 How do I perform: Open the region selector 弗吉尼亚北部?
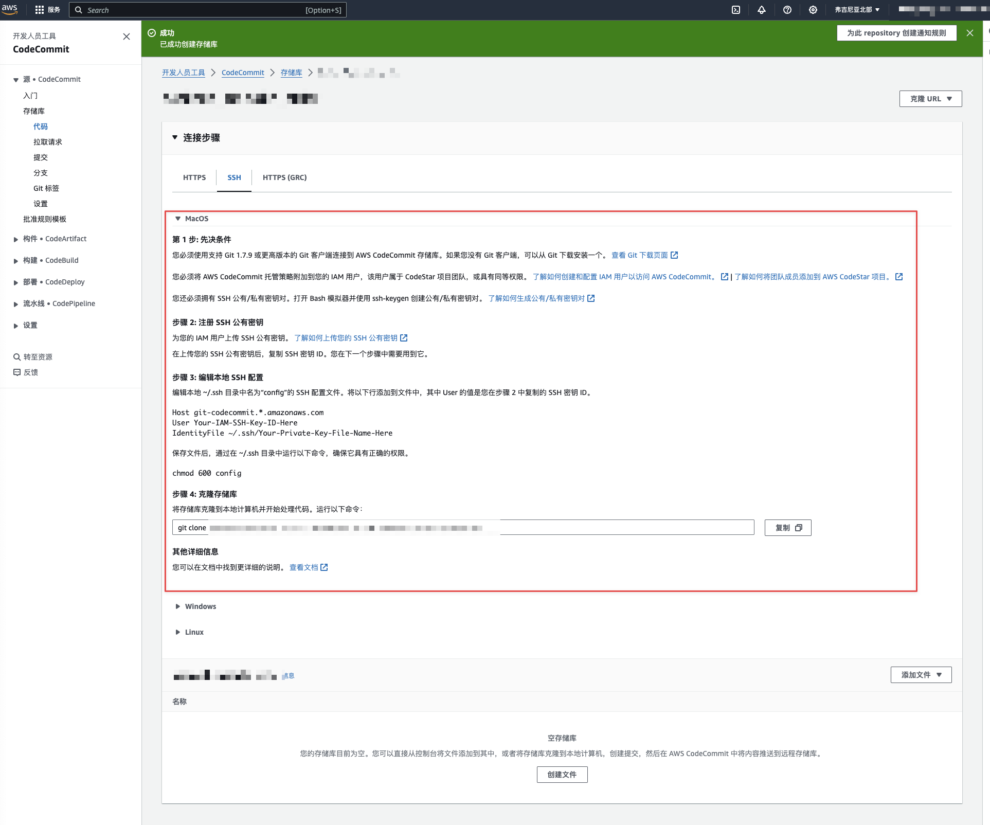(x=857, y=10)
